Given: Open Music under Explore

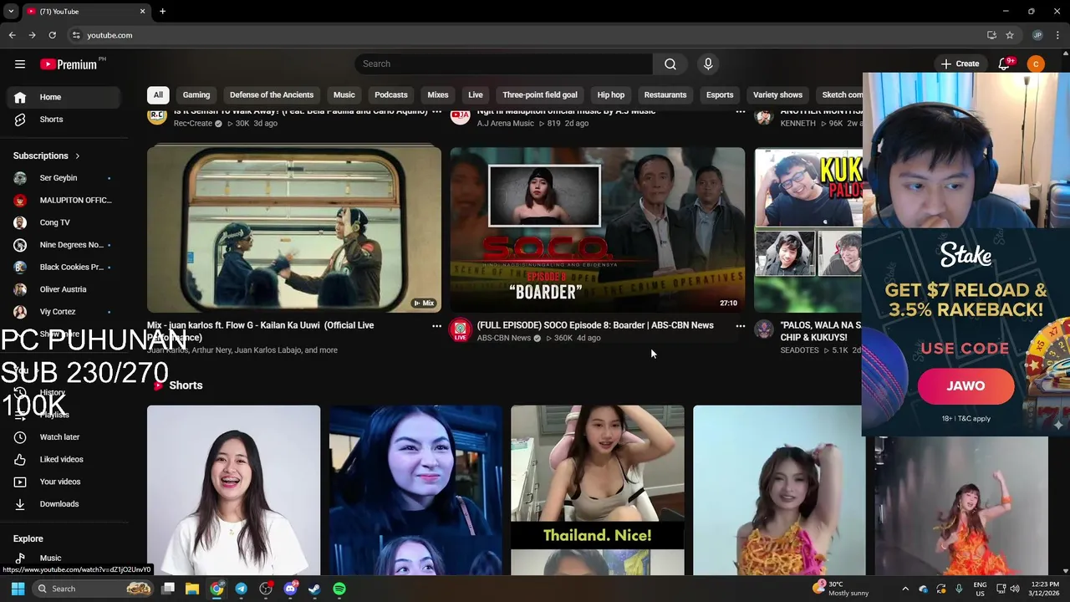Looking at the screenshot, I should 64,559.
